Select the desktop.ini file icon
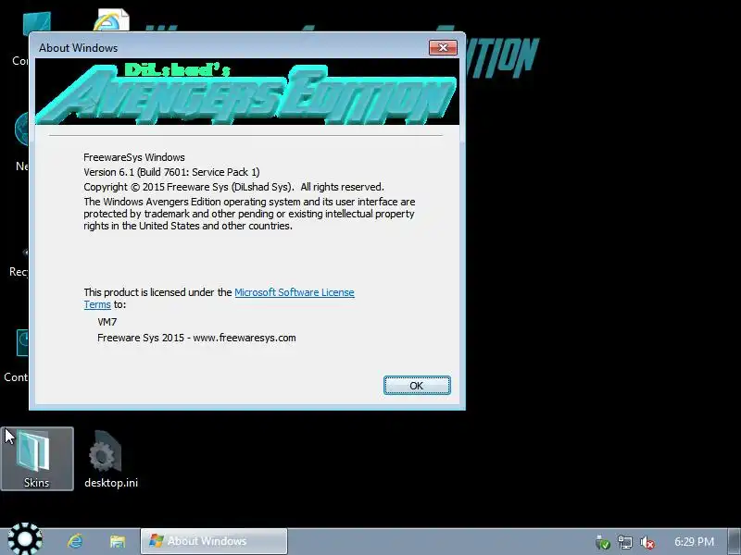 (x=111, y=459)
